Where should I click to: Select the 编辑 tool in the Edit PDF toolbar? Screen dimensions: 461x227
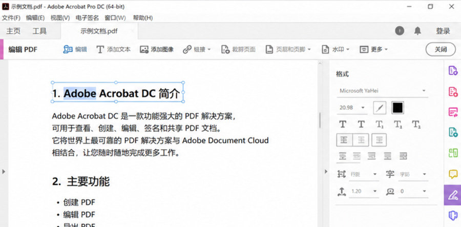coord(75,49)
